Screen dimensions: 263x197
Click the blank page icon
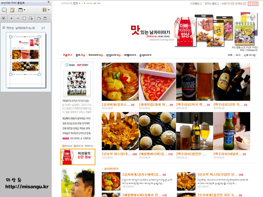click(24, 18)
